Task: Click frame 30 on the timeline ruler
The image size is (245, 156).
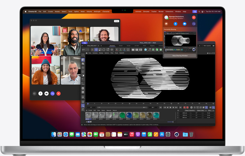Action: [x=130, y=104]
